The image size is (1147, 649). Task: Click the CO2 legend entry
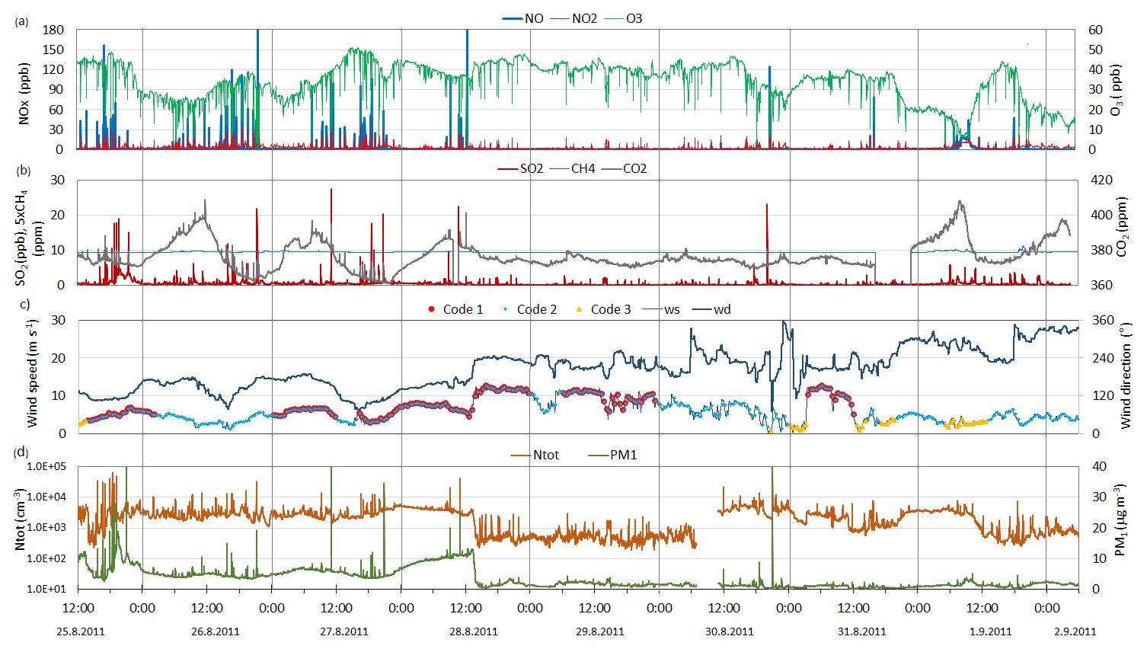634,168
